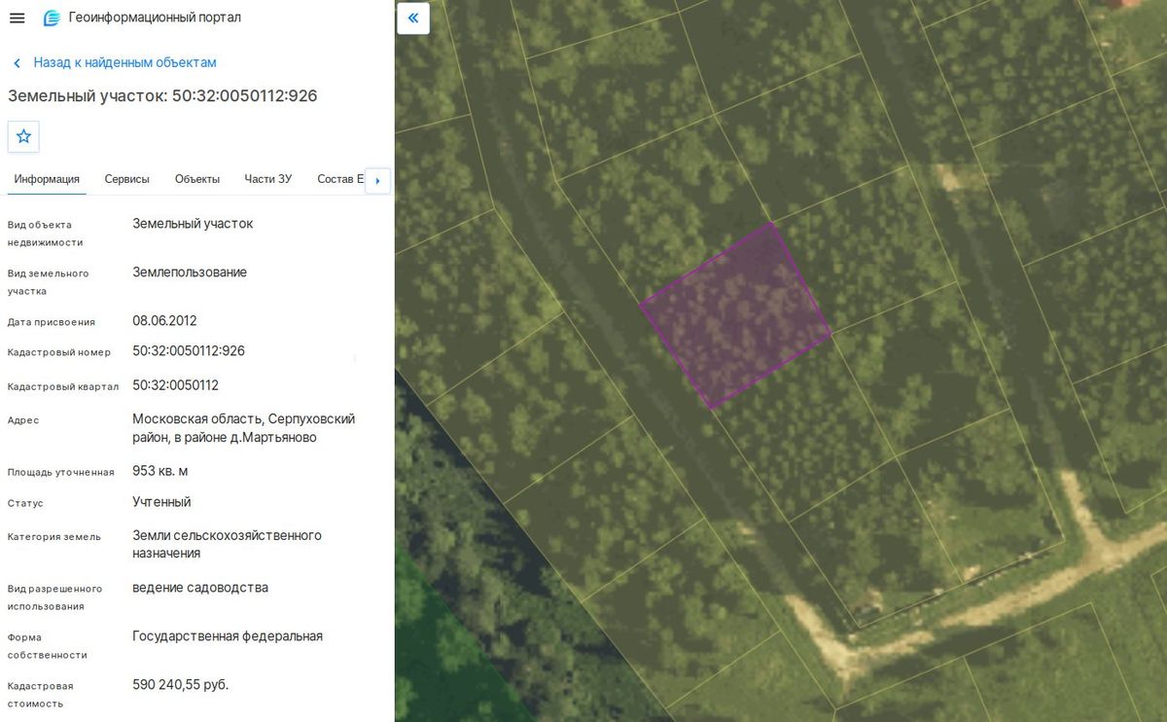Click the Геоинформационный портал title
Screen dimensions: 1167x722
pyautogui.click(x=155, y=18)
